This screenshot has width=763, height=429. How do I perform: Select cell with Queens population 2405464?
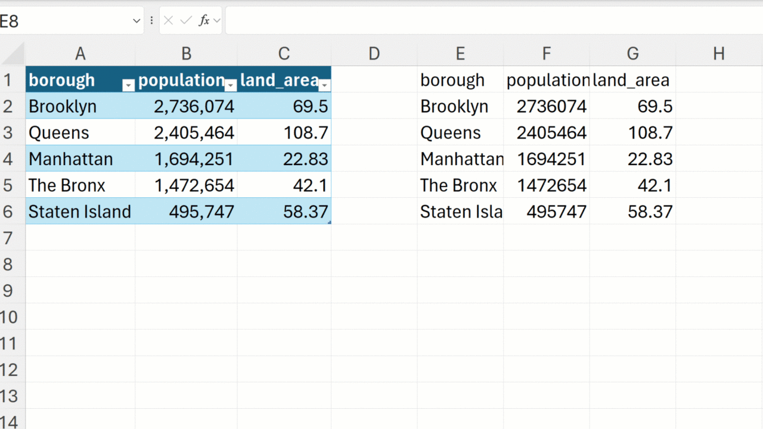[546, 133]
